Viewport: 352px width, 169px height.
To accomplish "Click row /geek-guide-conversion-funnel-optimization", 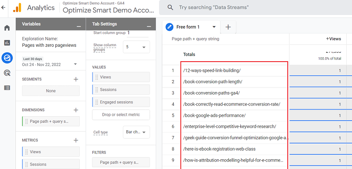I will 236,138.
